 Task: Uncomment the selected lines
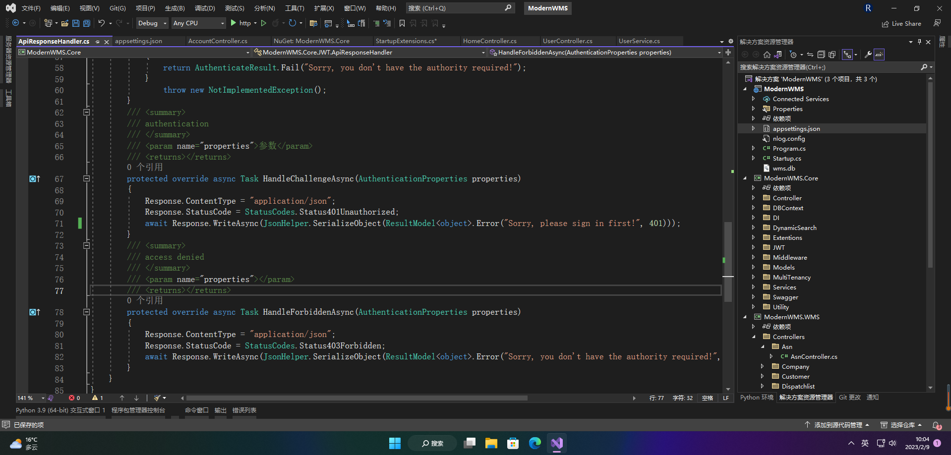[387, 23]
